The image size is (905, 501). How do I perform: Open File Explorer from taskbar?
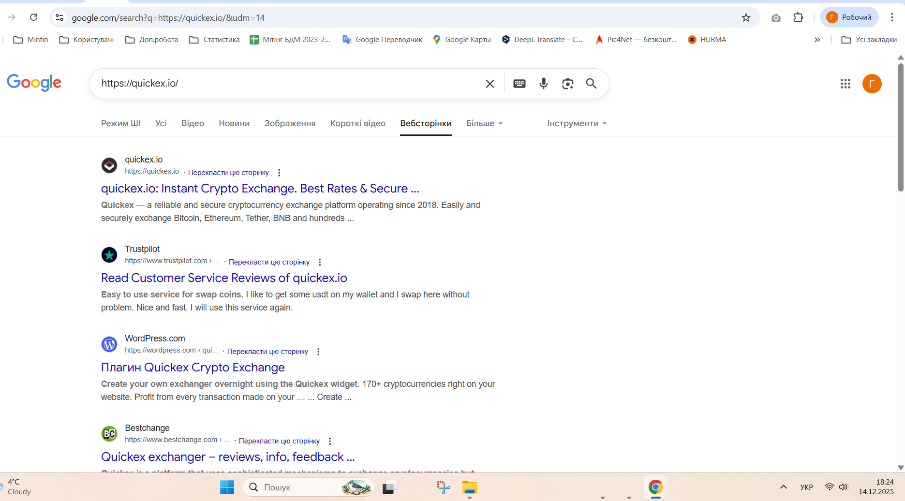(x=469, y=487)
